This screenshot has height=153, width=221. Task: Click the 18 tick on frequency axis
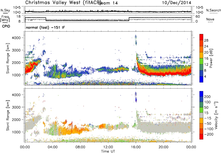click(x=19, y=17)
